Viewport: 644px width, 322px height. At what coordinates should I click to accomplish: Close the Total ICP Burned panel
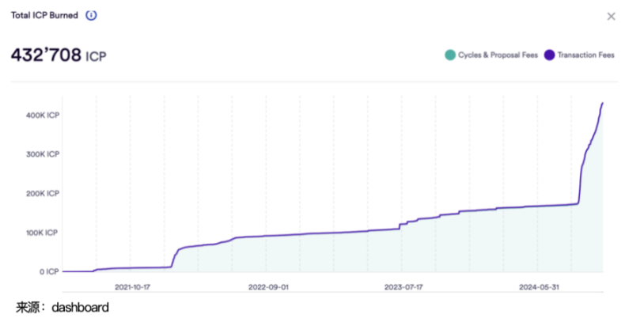(x=611, y=17)
